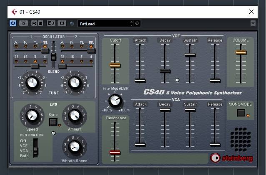Click the preset up/down stepper arrows
This screenshot has width=266, height=175.
point(132,23)
